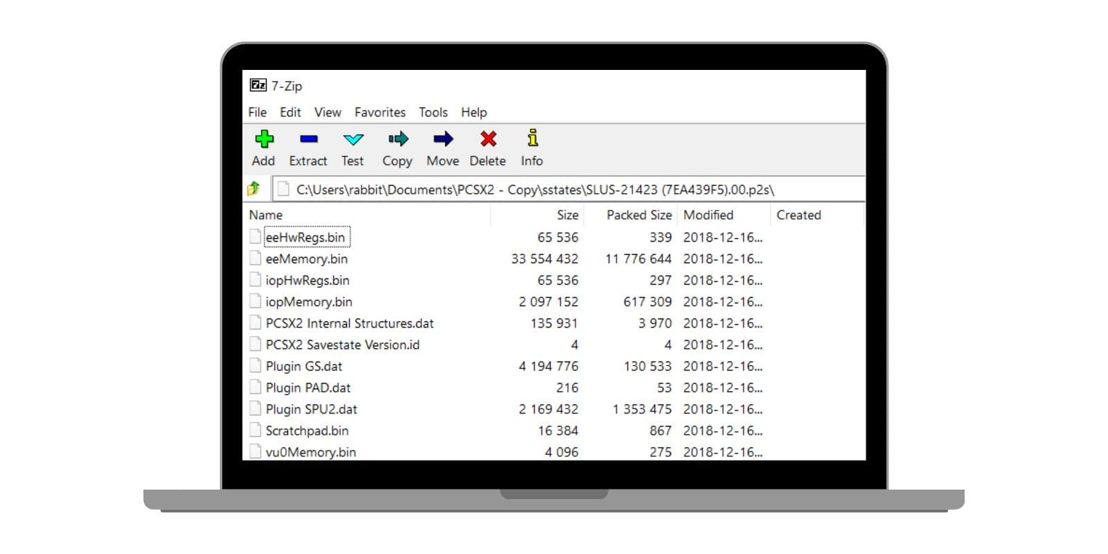Click size value 135 931
This screenshot has width=1108, height=554.
(x=554, y=323)
